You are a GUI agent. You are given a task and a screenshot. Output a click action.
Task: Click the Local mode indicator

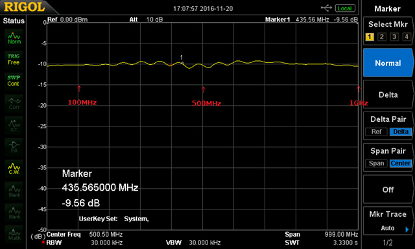[x=345, y=8]
